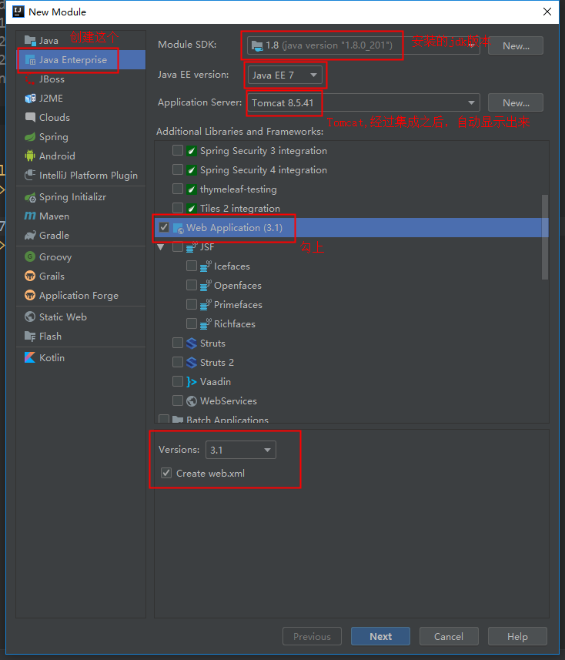Screen dimensions: 565x660
Task: Open the Java EE version dropdown
Action: tap(285, 75)
